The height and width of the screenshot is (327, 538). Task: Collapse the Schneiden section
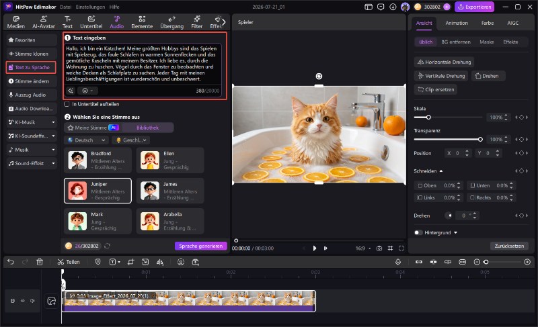click(441, 171)
